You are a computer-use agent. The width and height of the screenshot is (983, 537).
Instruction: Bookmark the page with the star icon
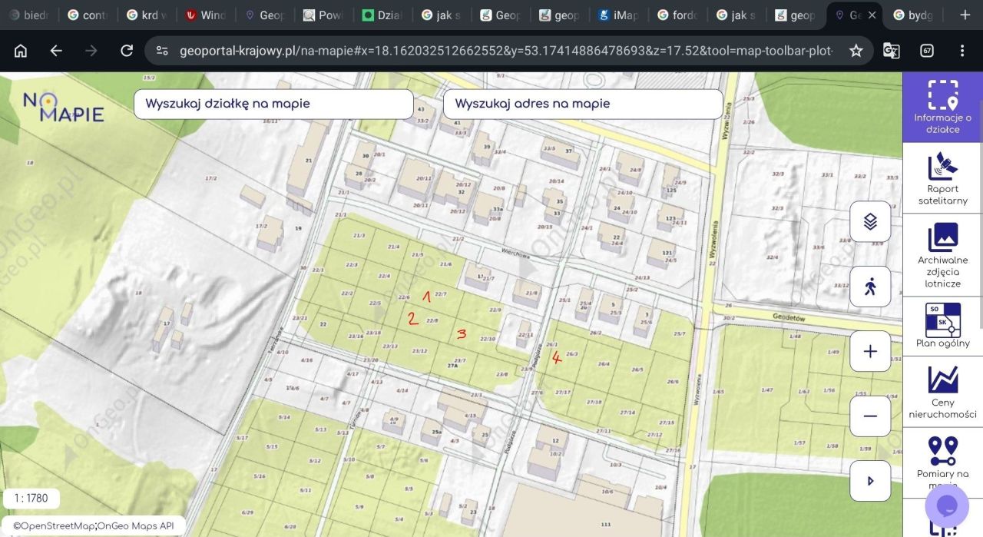[856, 51]
